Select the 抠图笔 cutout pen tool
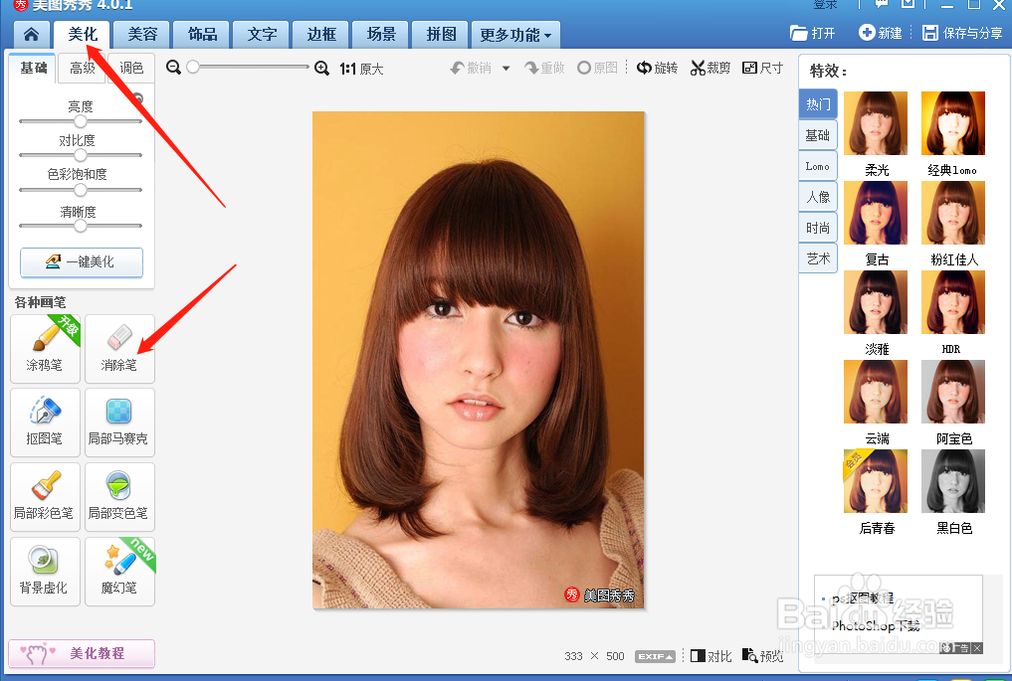The image size is (1012, 681). (45, 423)
